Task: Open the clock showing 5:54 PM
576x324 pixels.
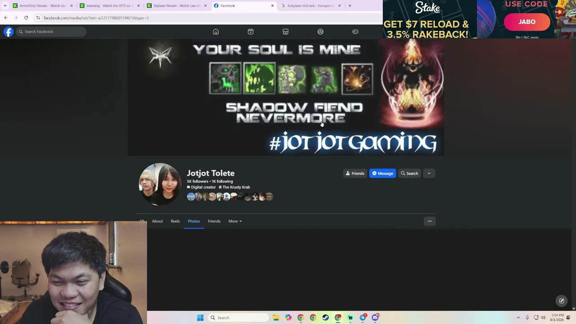Action: [557, 318]
